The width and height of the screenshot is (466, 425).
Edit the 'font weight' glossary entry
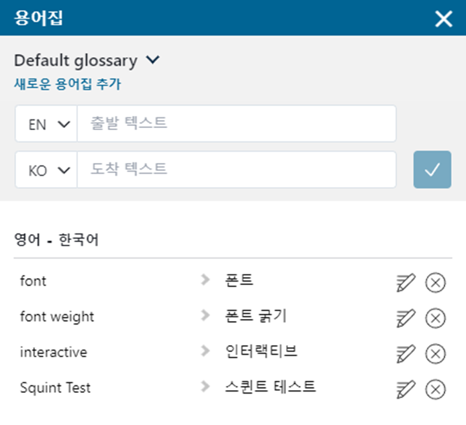[x=406, y=318]
